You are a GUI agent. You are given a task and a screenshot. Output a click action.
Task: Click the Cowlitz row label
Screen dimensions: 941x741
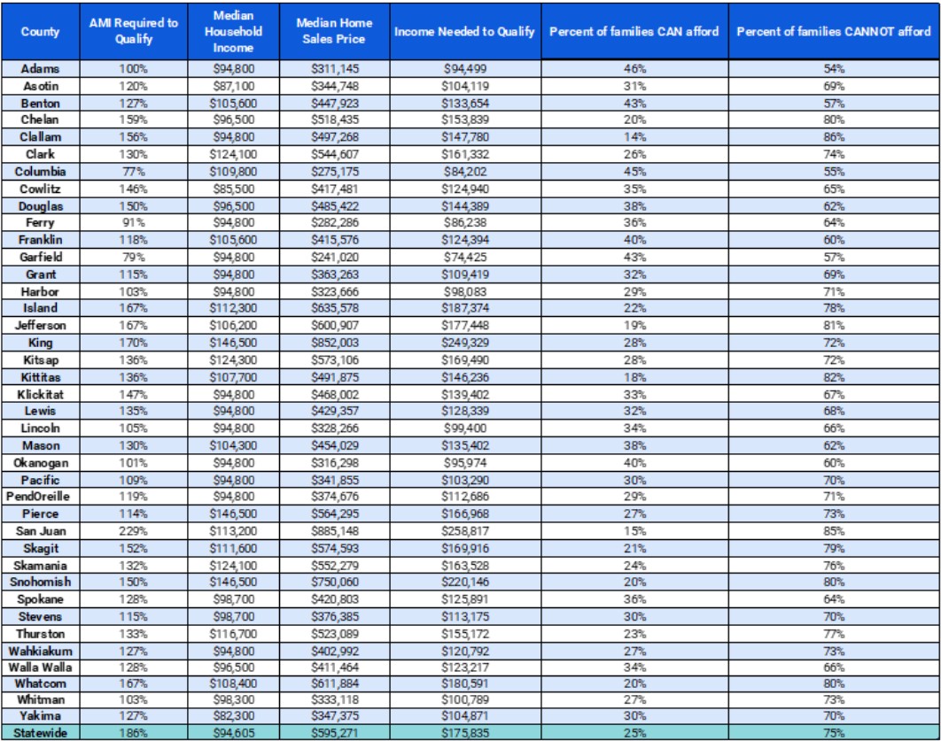pos(40,189)
